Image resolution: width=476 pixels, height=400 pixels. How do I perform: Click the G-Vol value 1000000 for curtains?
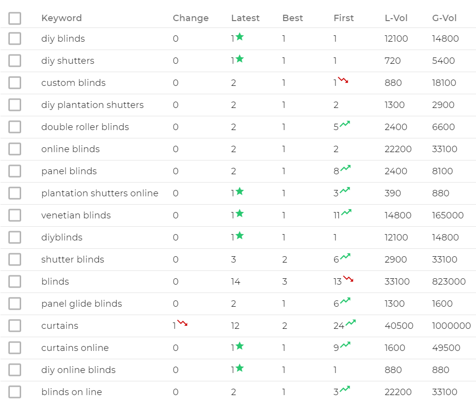point(451,326)
